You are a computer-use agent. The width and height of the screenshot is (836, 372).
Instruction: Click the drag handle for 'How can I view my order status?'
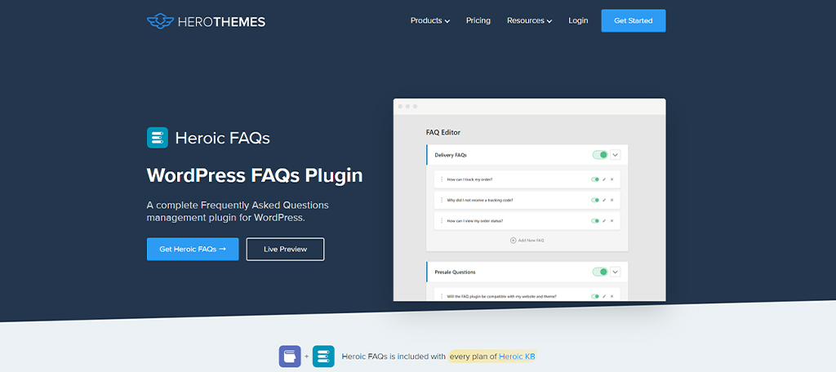click(x=442, y=220)
